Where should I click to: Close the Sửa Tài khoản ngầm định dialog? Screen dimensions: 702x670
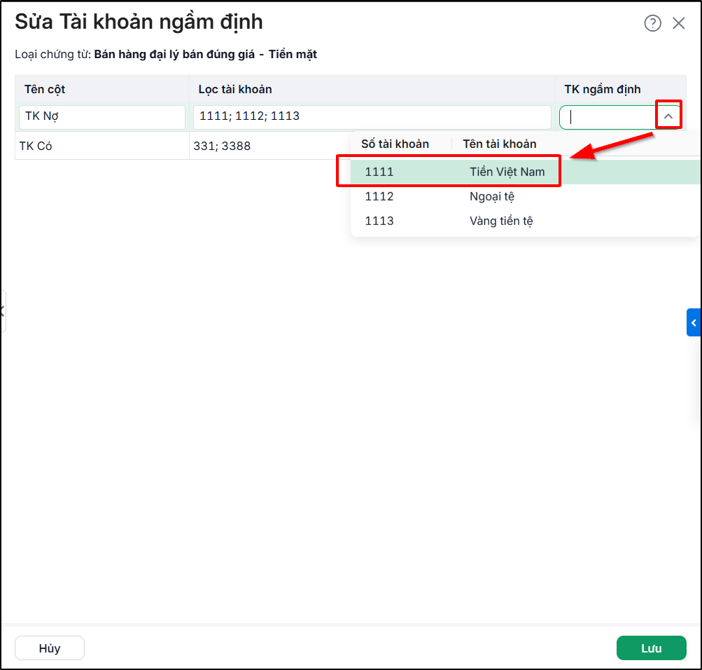(x=679, y=23)
